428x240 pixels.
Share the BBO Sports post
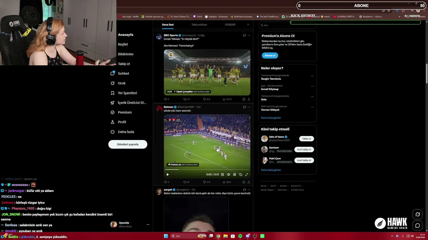[x=249, y=99]
